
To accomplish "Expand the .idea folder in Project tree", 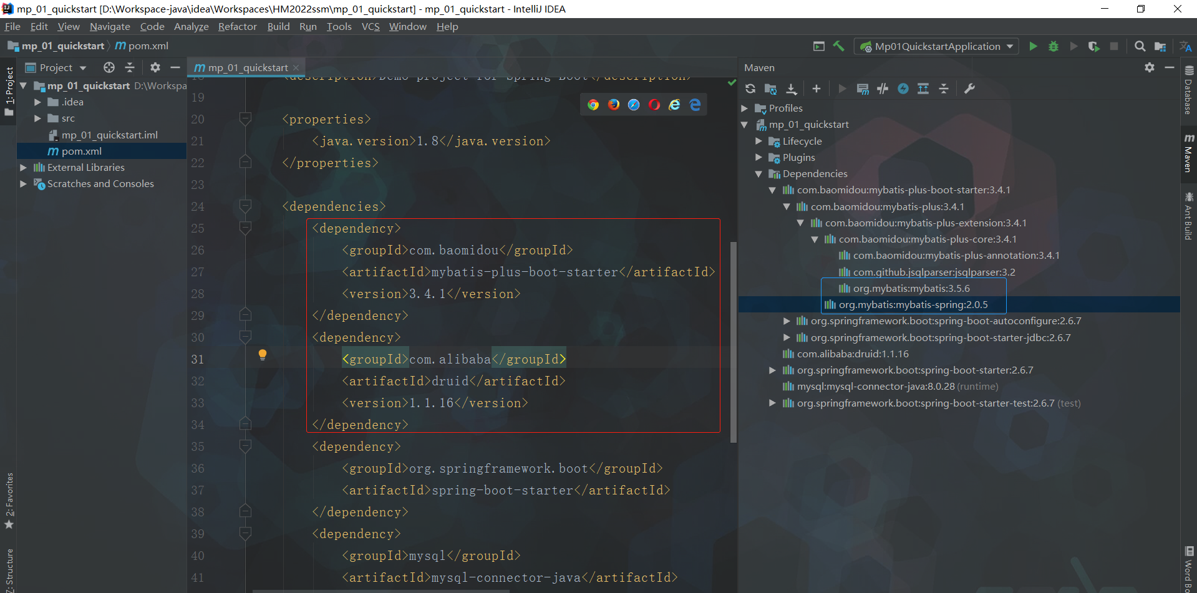I will point(38,102).
